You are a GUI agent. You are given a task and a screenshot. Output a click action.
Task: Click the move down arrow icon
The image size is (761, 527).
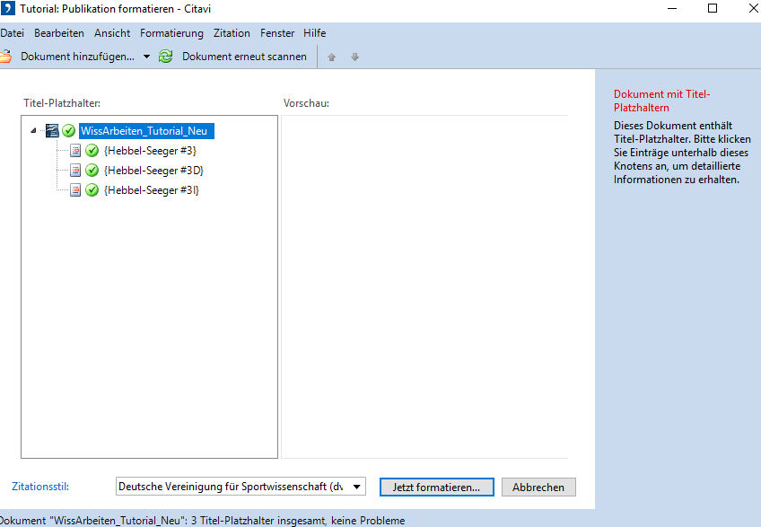(x=354, y=57)
